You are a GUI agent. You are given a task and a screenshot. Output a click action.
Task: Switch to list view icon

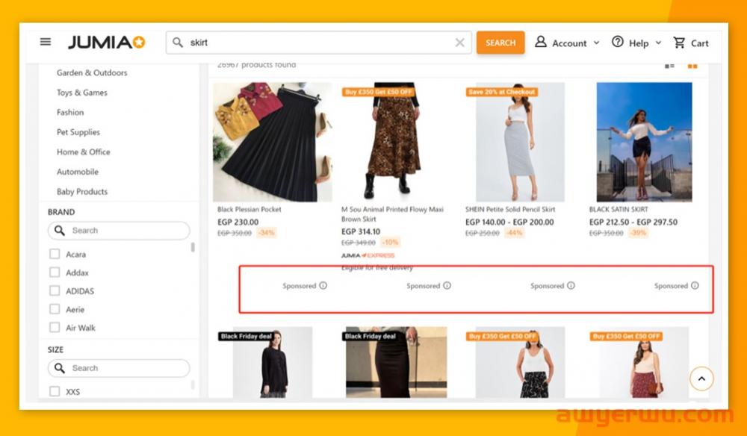669,66
